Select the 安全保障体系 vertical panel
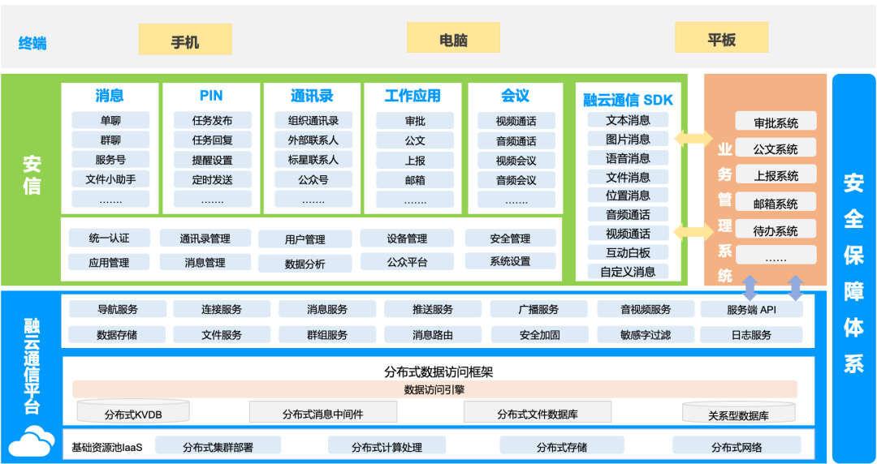This screenshot has width=877, height=464. pos(853,268)
